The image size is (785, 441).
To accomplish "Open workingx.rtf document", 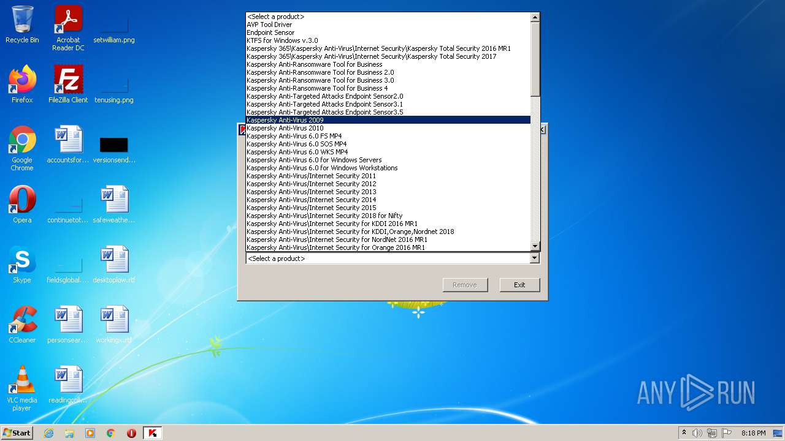I will coord(114,325).
